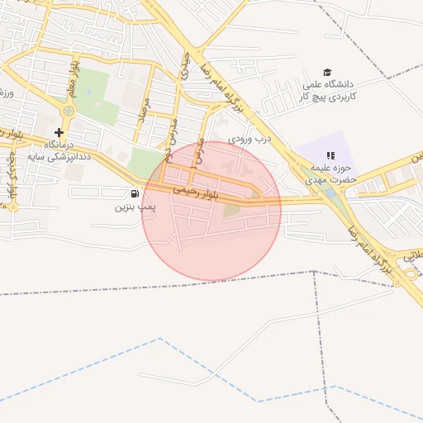Open the حوزه علمیه حضرت مهدی label
Image resolution: width=423 pixels, height=423 pixels.
click(330, 173)
